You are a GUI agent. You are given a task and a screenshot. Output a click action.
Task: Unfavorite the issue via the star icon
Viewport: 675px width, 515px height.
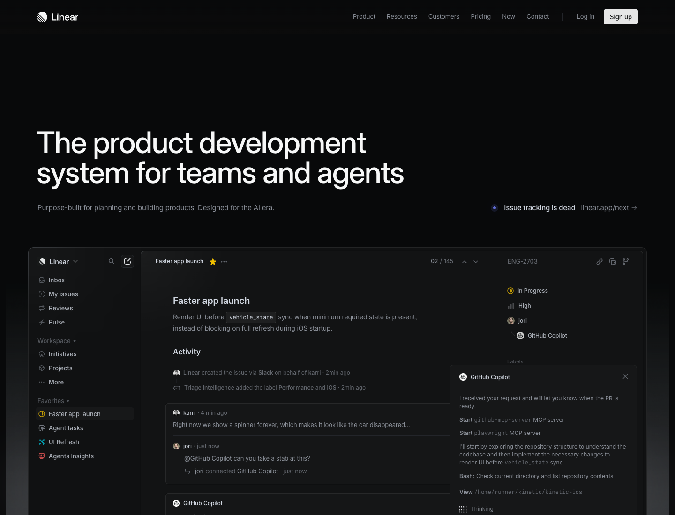tap(212, 262)
